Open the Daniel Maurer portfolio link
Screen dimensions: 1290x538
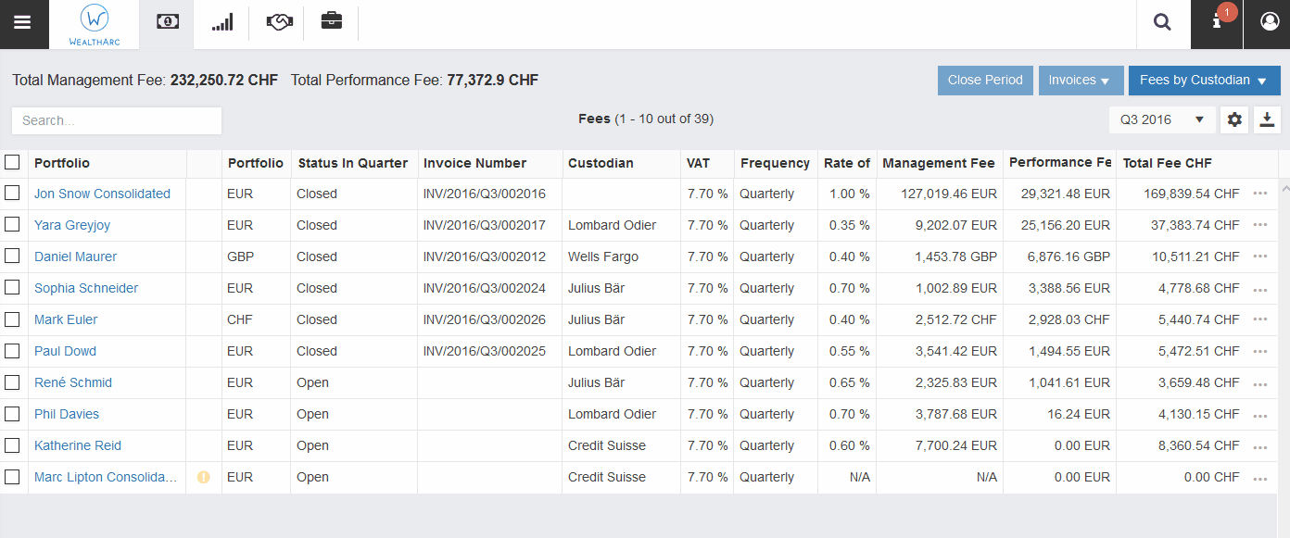76,256
